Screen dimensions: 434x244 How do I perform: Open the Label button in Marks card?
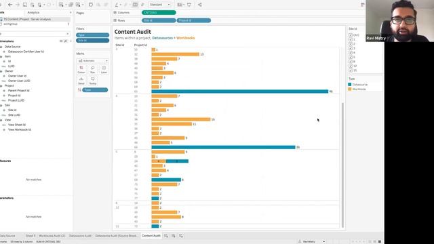pyautogui.click(x=104, y=69)
